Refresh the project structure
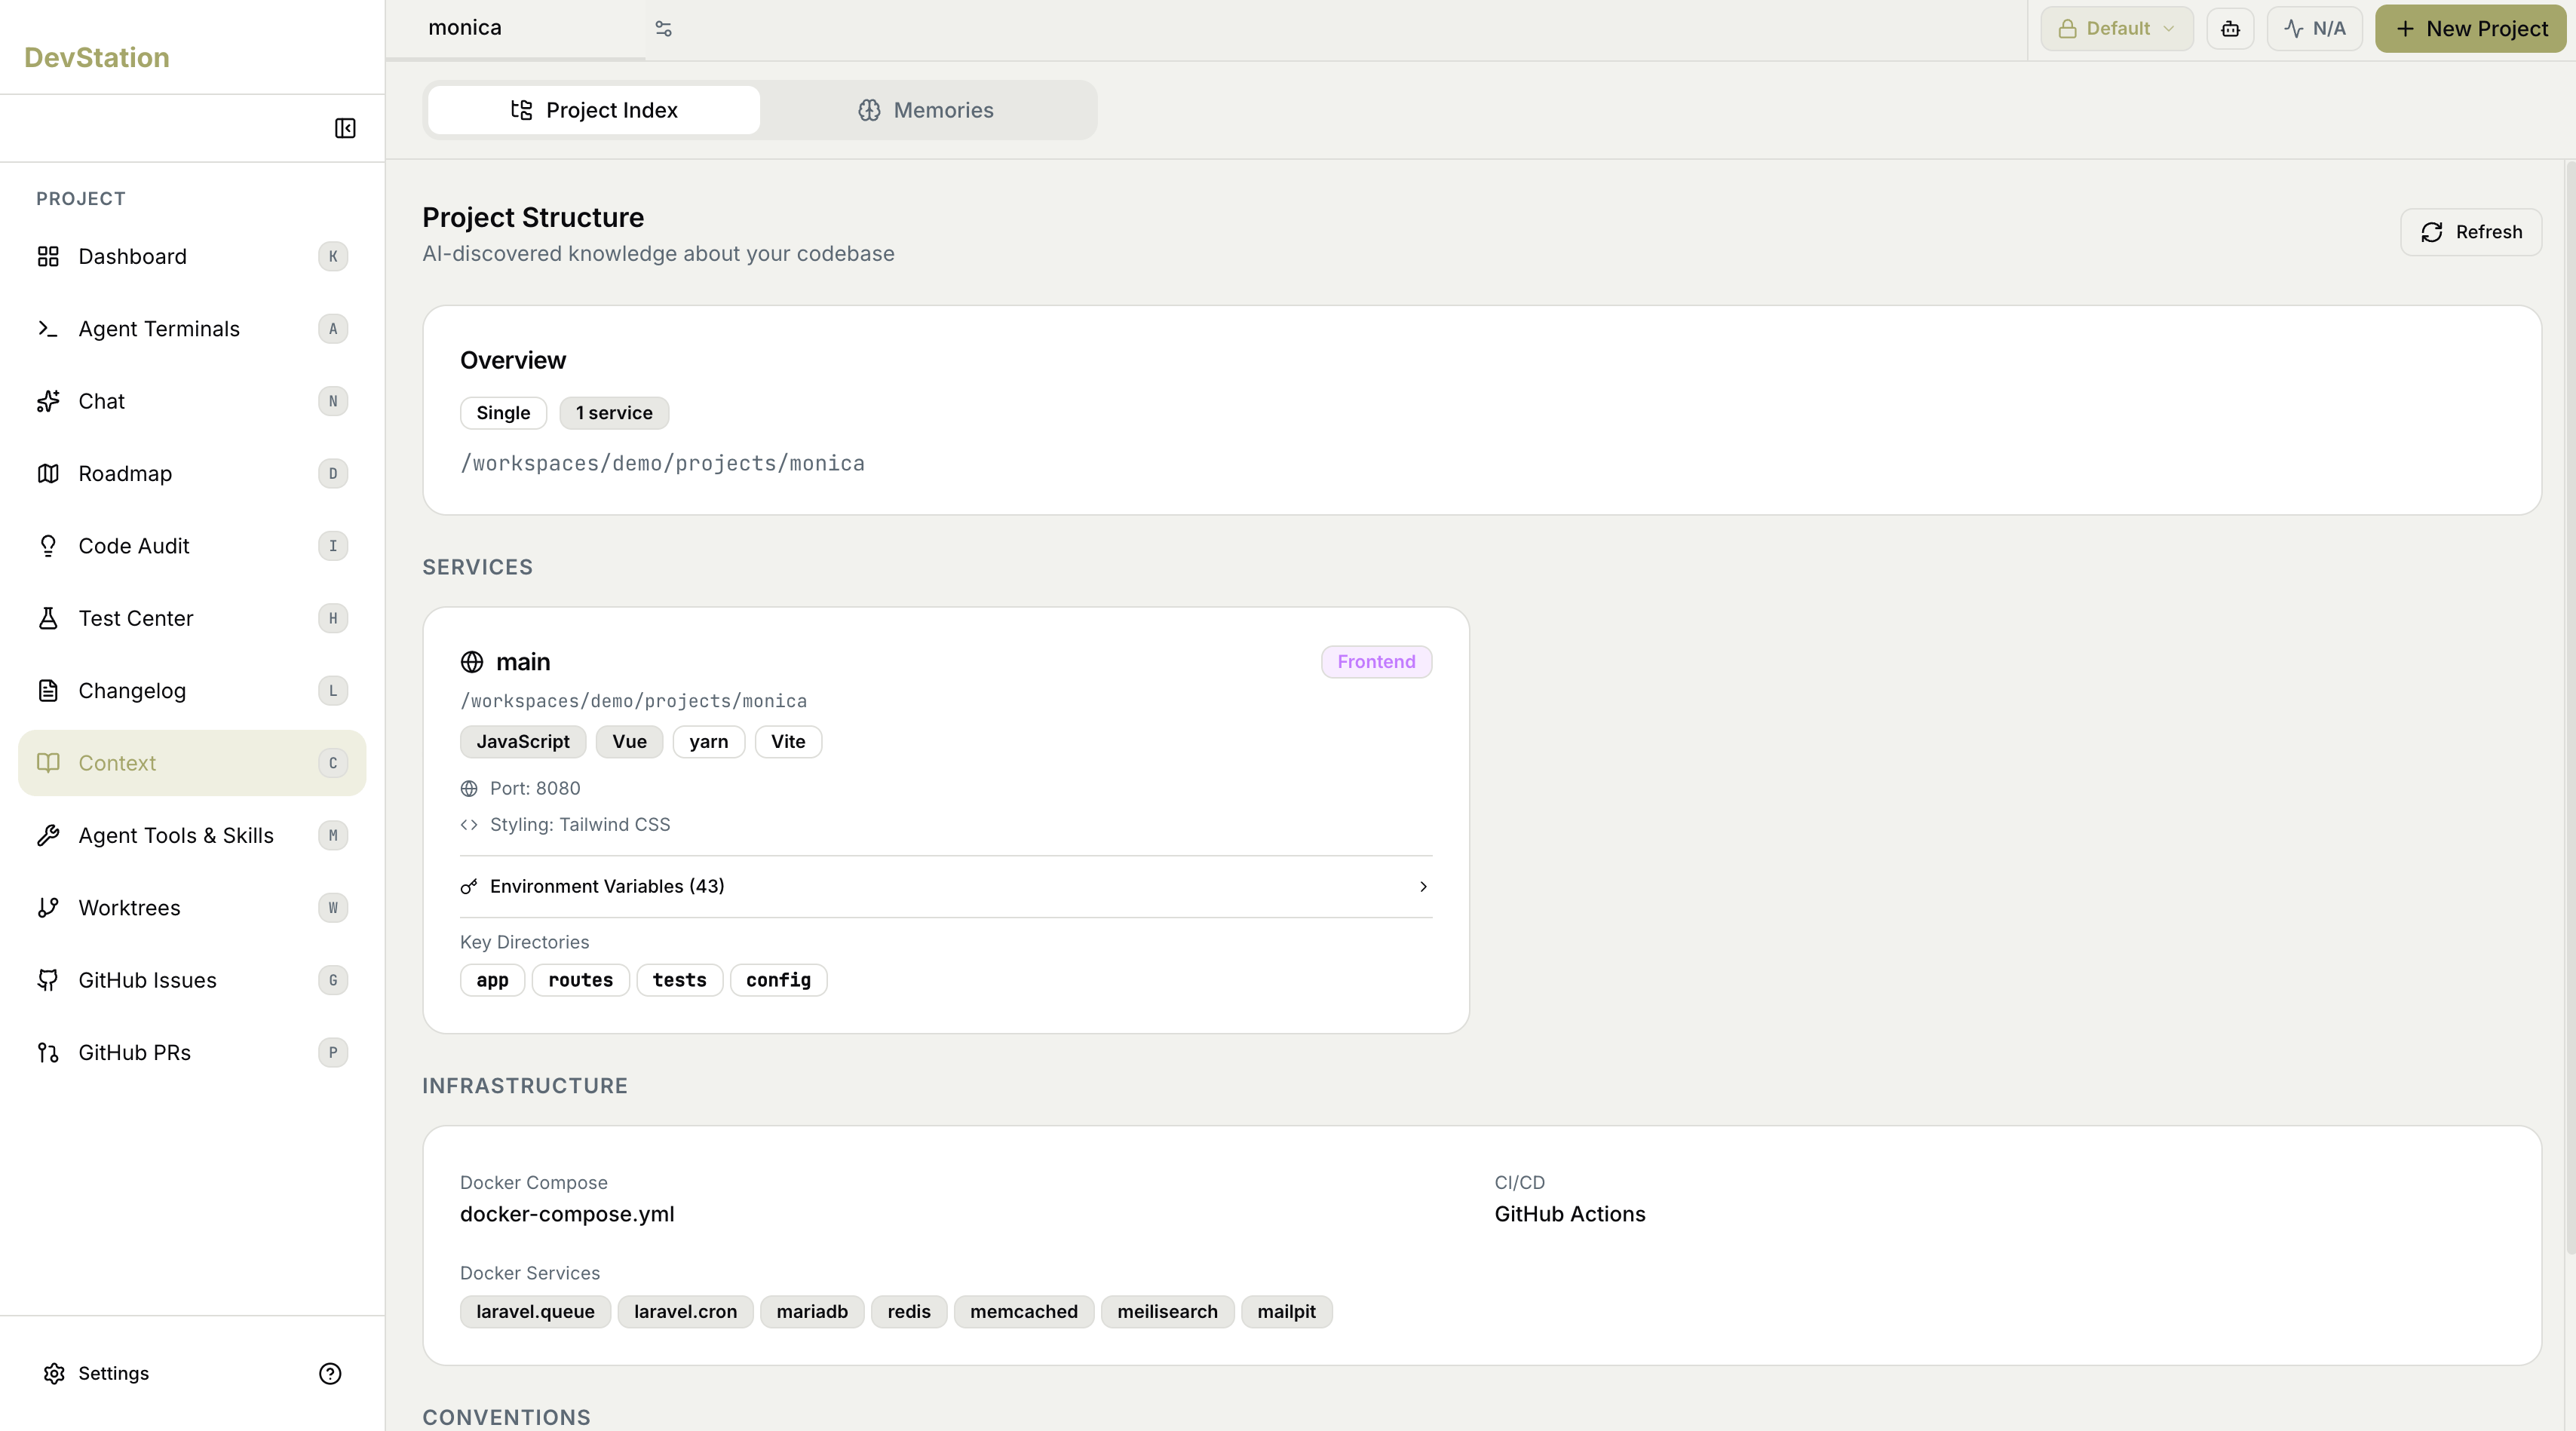2576x1431 pixels. point(2471,232)
